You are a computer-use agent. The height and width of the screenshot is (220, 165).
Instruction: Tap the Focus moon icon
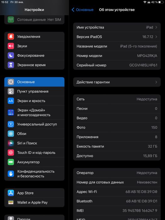click(11, 55)
